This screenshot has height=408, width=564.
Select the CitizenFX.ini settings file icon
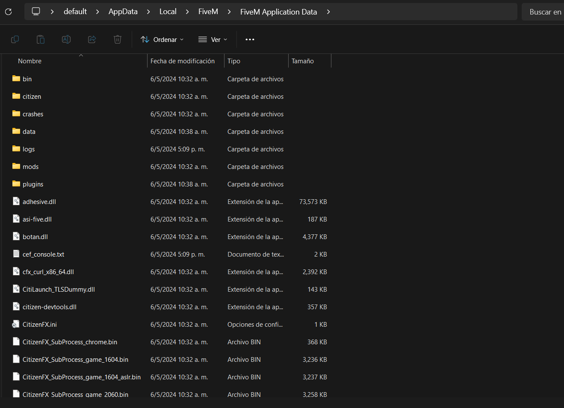click(x=16, y=324)
